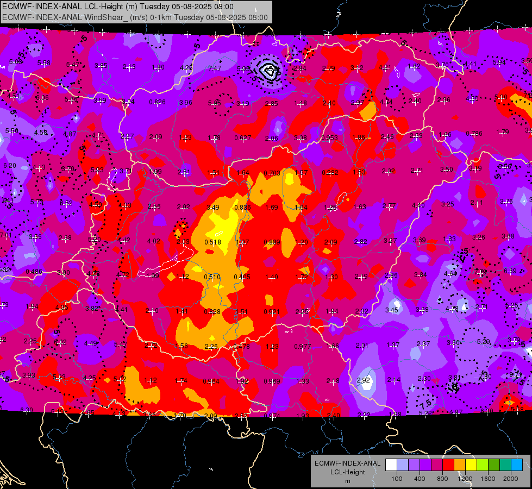Click the legend tick label 1200

coord(465,479)
